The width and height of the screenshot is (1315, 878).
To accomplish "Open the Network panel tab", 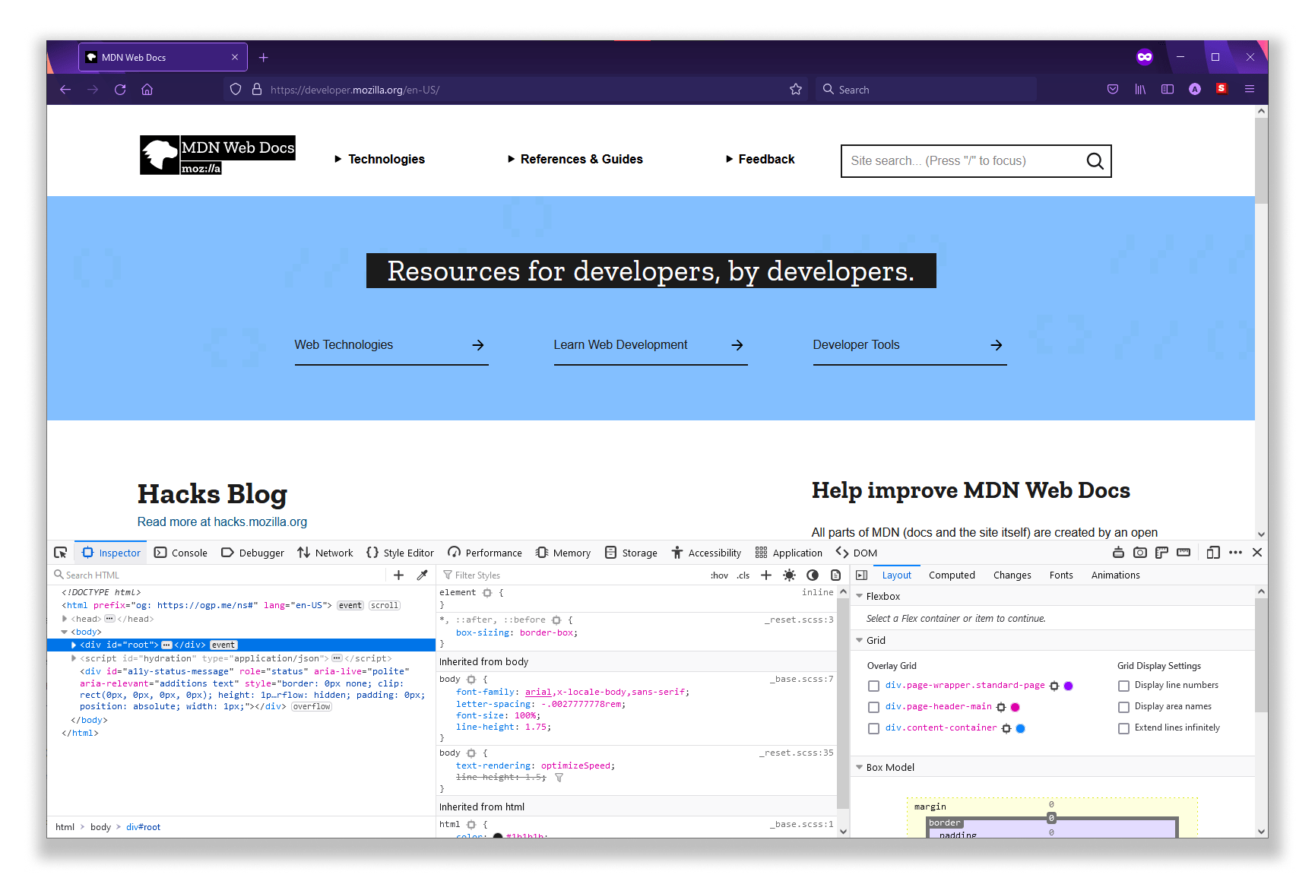I will pos(325,553).
